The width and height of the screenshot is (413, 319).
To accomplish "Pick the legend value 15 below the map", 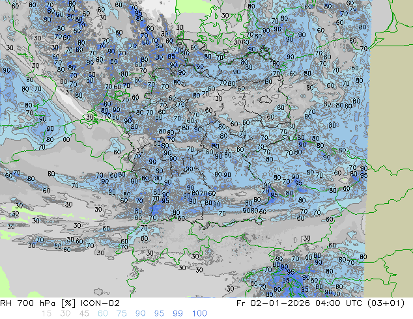I will (46, 314).
